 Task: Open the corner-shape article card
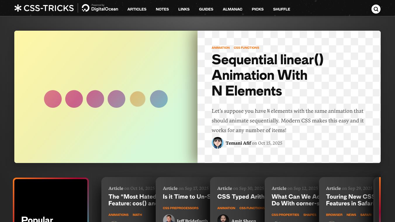click(295, 200)
